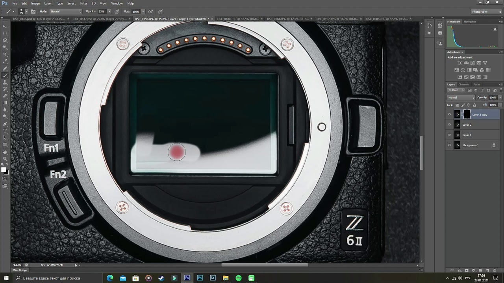Open the layer Opacity dropdown arrow
Screen dimensions: 504x283
pyautogui.click(x=500, y=97)
